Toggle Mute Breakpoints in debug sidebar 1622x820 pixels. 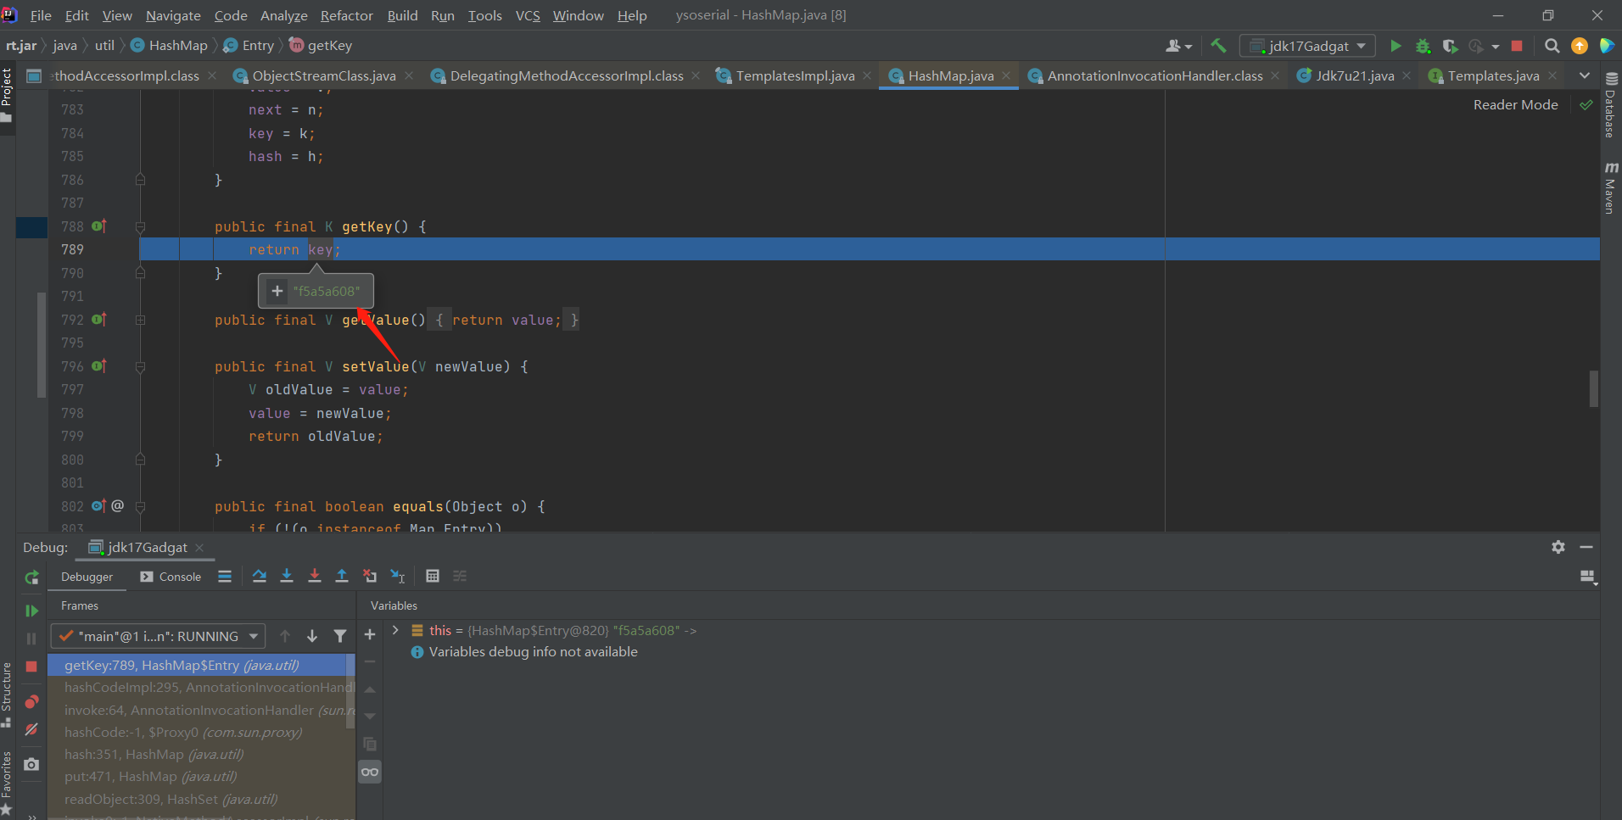pyautogui.click(x=31, y=729)
